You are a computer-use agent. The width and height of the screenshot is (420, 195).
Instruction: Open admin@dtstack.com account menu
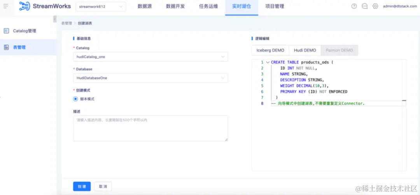400,7
